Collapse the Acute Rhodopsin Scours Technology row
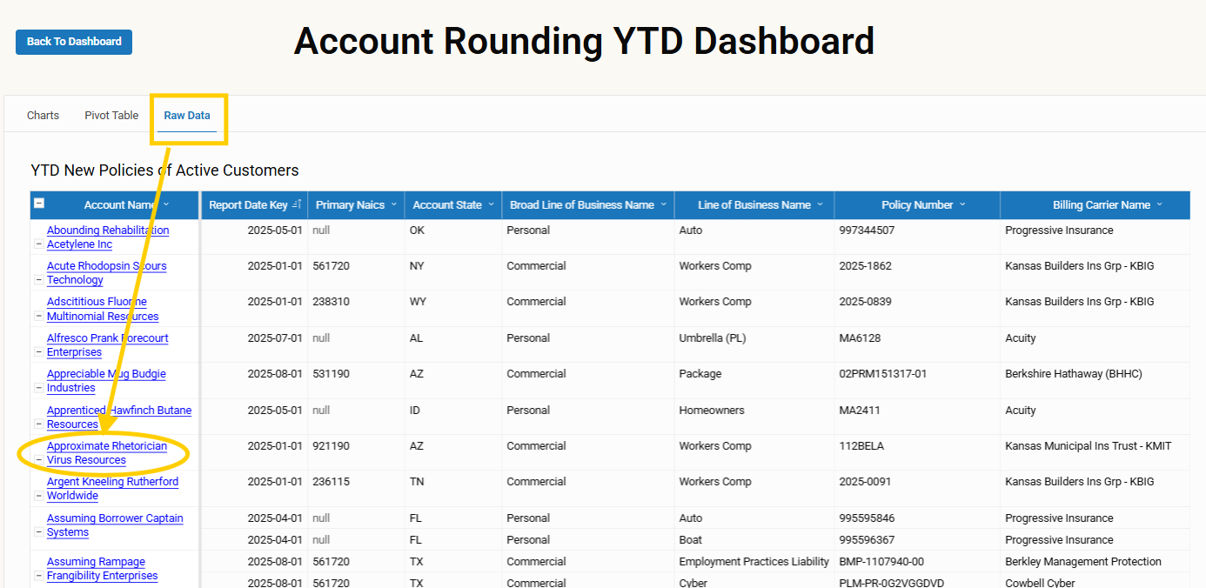Image resolution: width=1206 pixels, height=588 pixels. (x=38, y=280)
